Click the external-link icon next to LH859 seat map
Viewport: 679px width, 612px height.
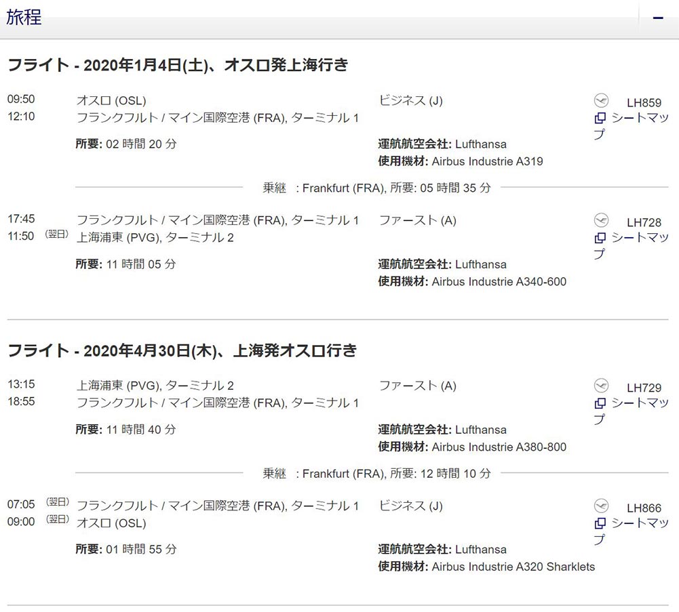[600, 117]
